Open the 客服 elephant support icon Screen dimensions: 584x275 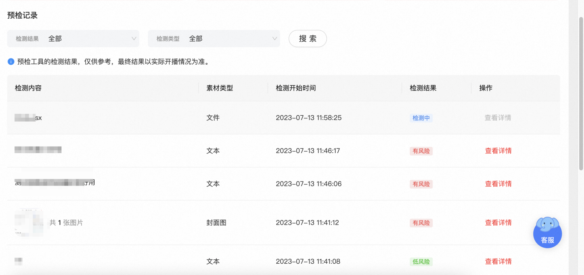[547, 233]
